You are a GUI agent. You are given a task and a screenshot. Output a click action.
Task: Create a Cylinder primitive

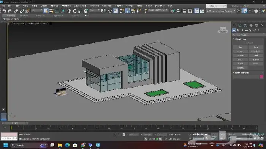240,55
